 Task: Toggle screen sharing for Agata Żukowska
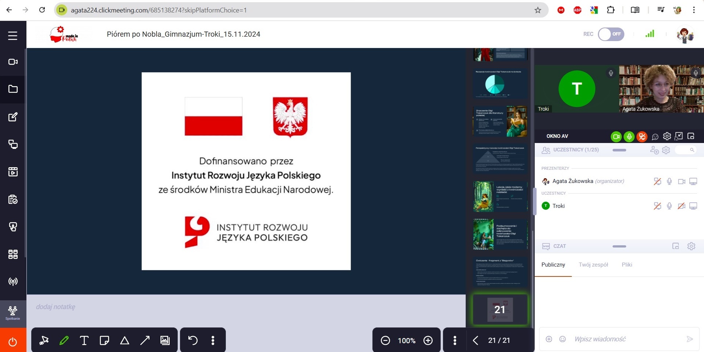[x=693, y=181]
